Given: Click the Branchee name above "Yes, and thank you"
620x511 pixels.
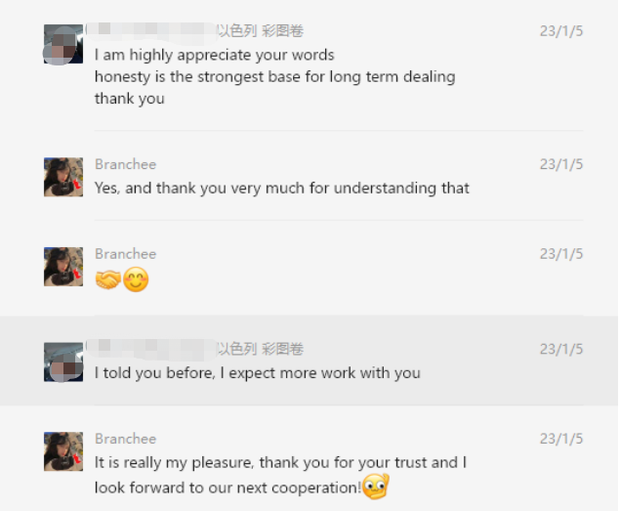Looking at the screenshot, I should click(125, 164).
